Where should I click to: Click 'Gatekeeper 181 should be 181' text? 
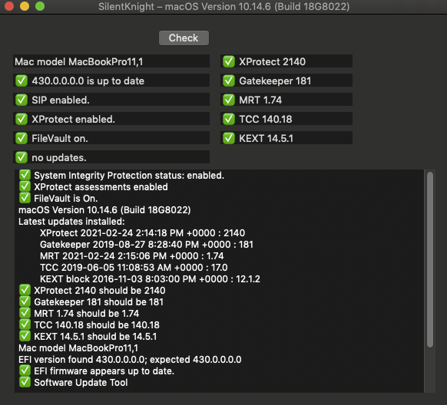click(x=98, y=302)
